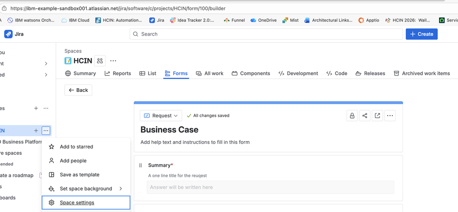
Task: Switch to the All work tab
Action: tap(210, 74)
